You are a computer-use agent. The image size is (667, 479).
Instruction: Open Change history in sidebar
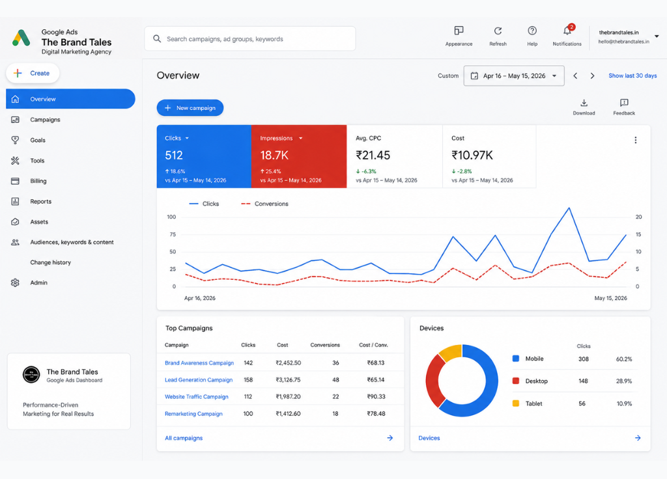pyautogui.click(x=51, y=263)
